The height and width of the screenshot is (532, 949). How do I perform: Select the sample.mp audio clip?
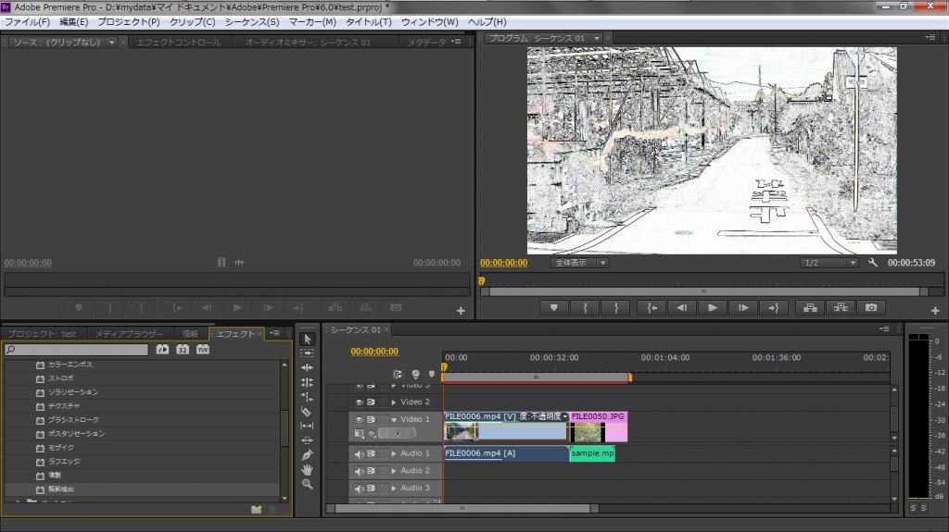tap(592, 453)
